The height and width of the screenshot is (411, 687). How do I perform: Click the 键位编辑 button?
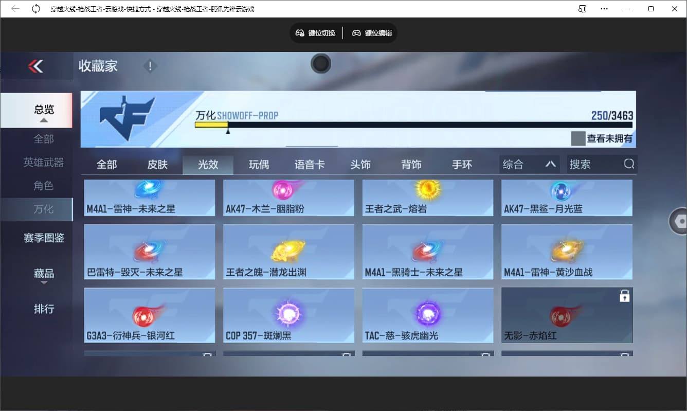[372, 32]
